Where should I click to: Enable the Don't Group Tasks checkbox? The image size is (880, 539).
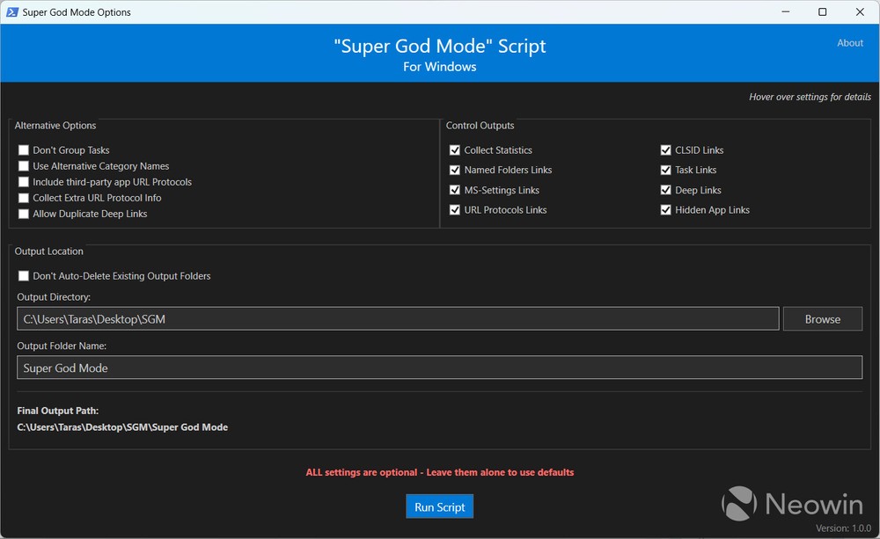[x=24, y=150]
